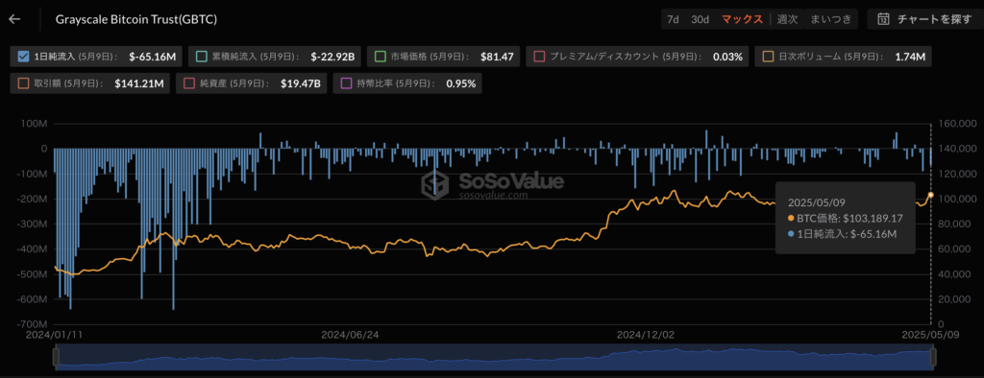The width and height of the screenshot is (984, 378).
Task: Select the 30d time range tab
Action: click(x=700, y=19)
